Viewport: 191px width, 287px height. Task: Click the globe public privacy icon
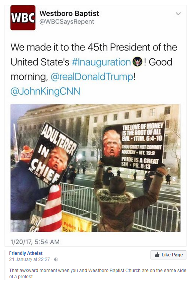56,259
